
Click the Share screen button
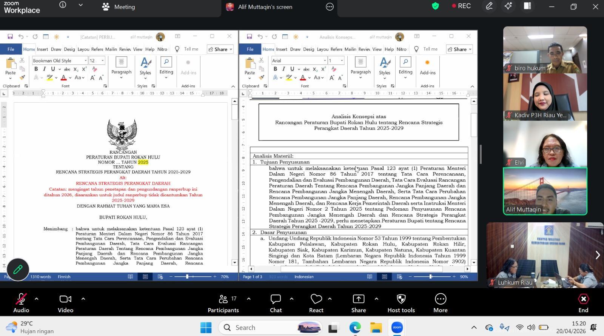tap(358, 303)
